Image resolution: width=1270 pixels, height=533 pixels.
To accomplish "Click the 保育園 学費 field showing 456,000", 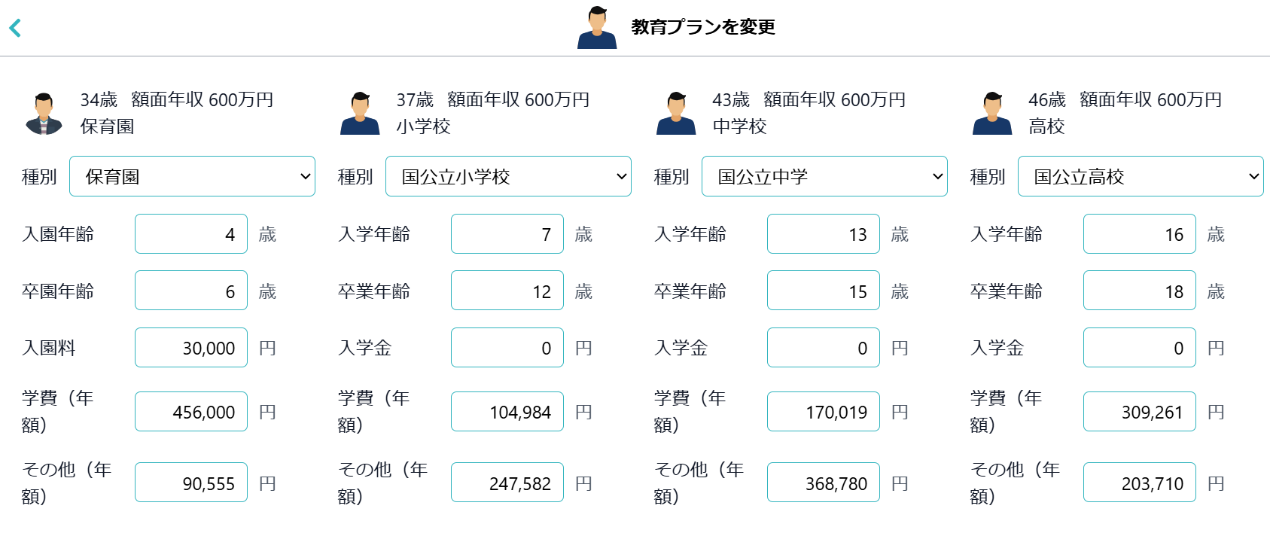I will coord(190,411).
